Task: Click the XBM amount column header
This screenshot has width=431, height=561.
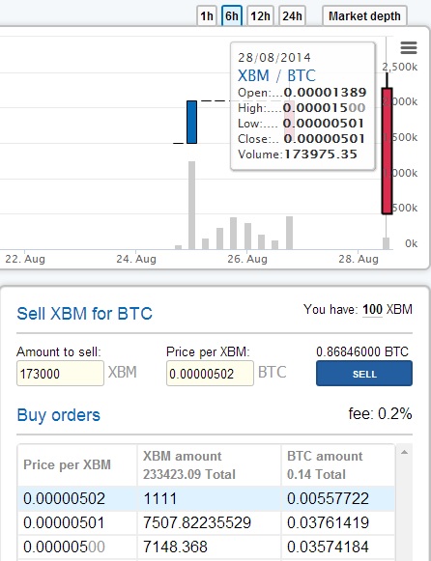Action: [x=209, y=464]
